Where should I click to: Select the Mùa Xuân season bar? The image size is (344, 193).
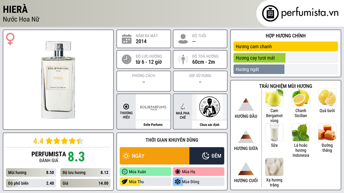(x=145, y=172)
